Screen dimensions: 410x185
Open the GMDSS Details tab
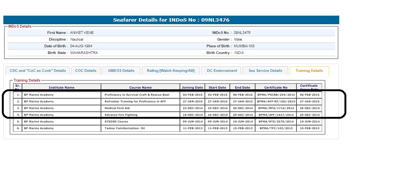click(121, 71)
